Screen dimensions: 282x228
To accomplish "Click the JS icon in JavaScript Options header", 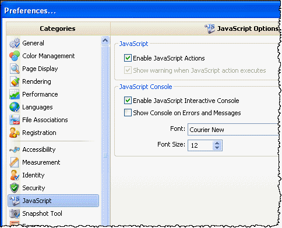I will (210, 28).
